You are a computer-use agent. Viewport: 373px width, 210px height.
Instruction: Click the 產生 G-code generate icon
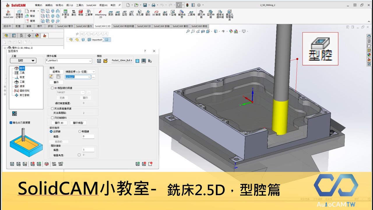[x=74, y=12]
